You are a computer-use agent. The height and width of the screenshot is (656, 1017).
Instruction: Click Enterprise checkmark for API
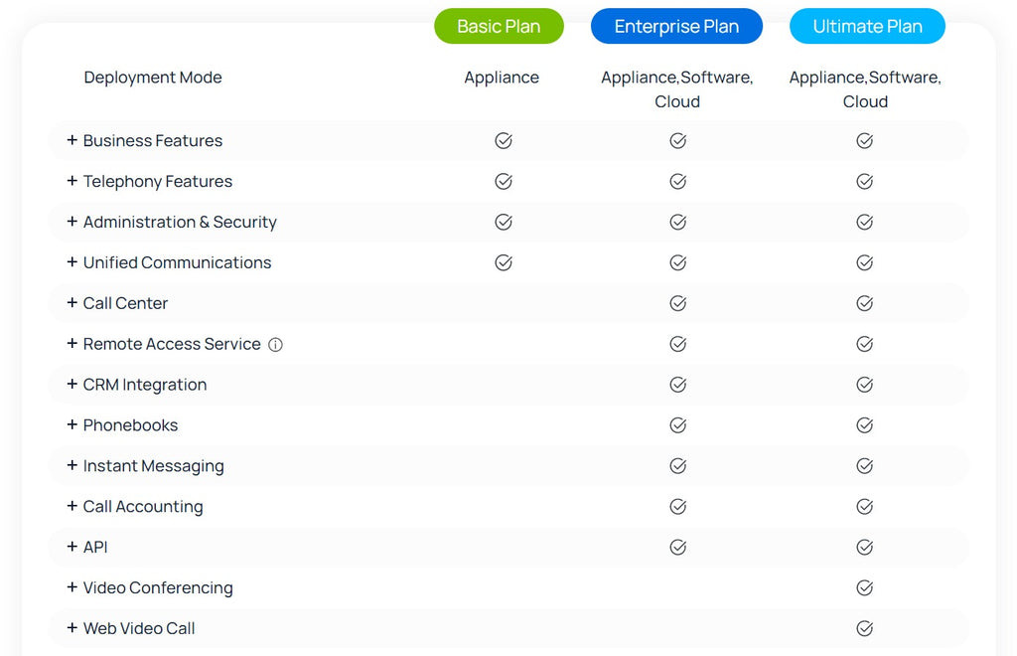click(677, 548)
